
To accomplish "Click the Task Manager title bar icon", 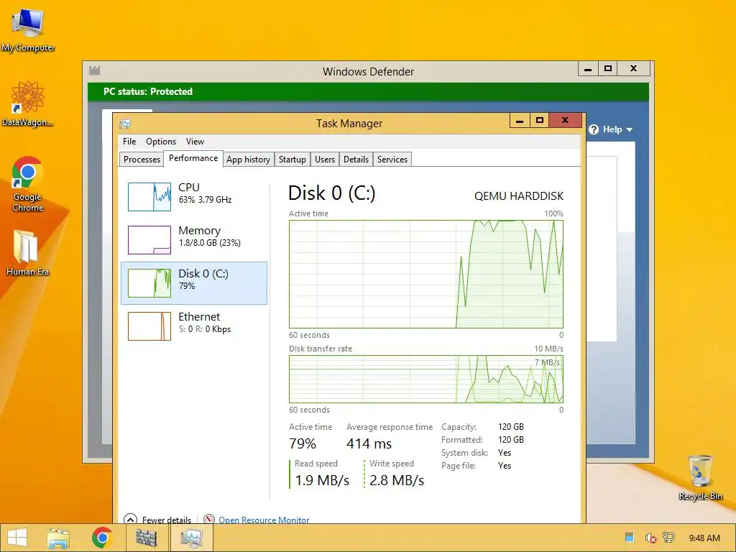I will (125, 124).
